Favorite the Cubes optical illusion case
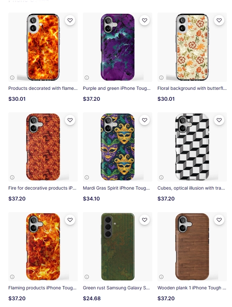 coord(219,120)
